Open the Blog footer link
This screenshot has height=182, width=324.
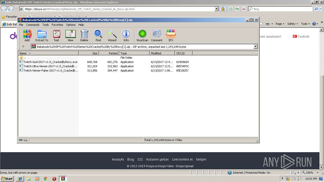[x=131, y=160]
